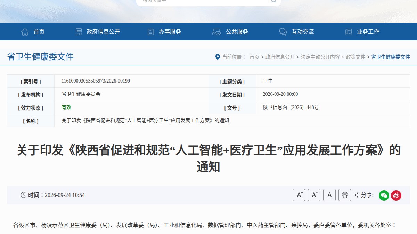This screenshot has width=417, height=234.
Task: Click the article's first paragraph of addressees
Action: click(205, 225)
